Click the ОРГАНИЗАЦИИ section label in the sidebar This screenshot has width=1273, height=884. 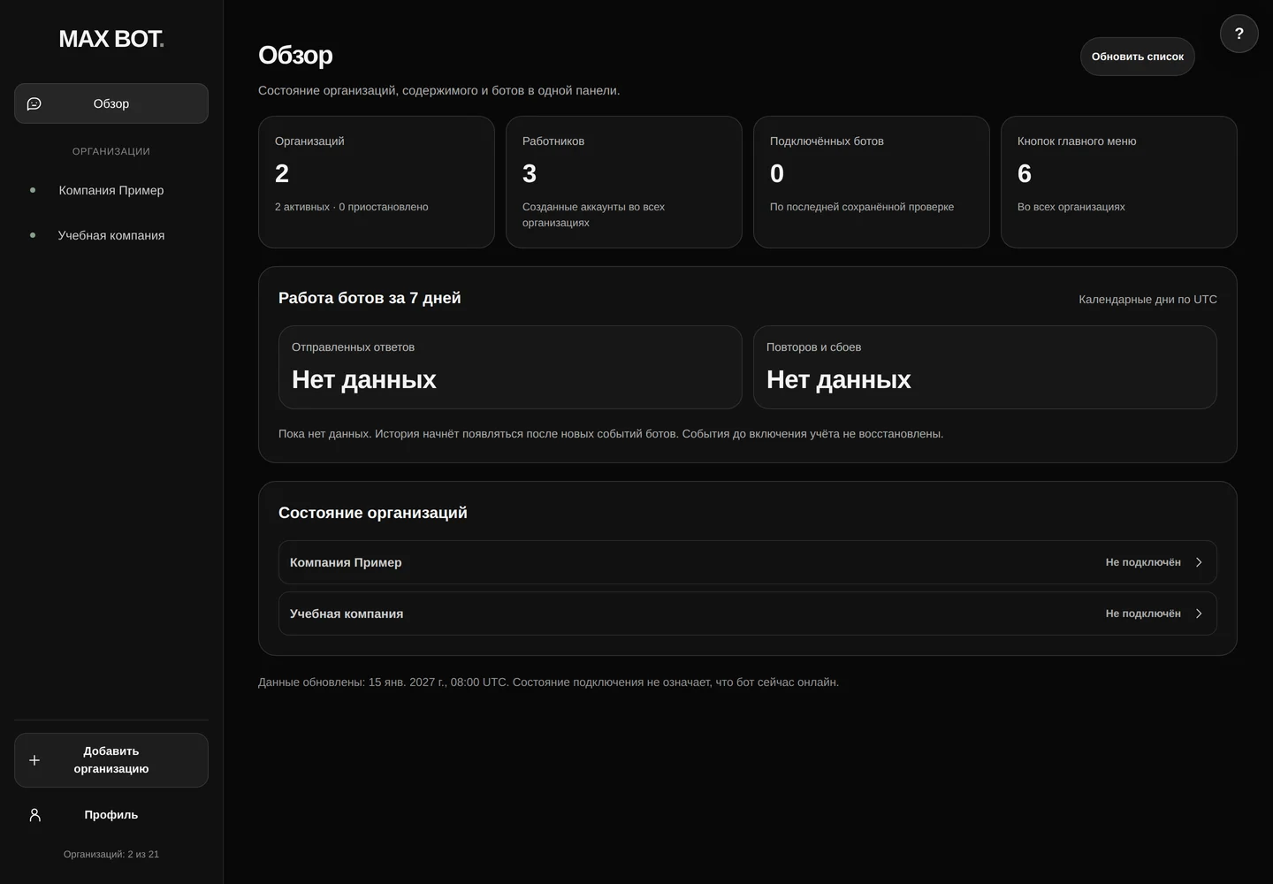click(111, 151)
